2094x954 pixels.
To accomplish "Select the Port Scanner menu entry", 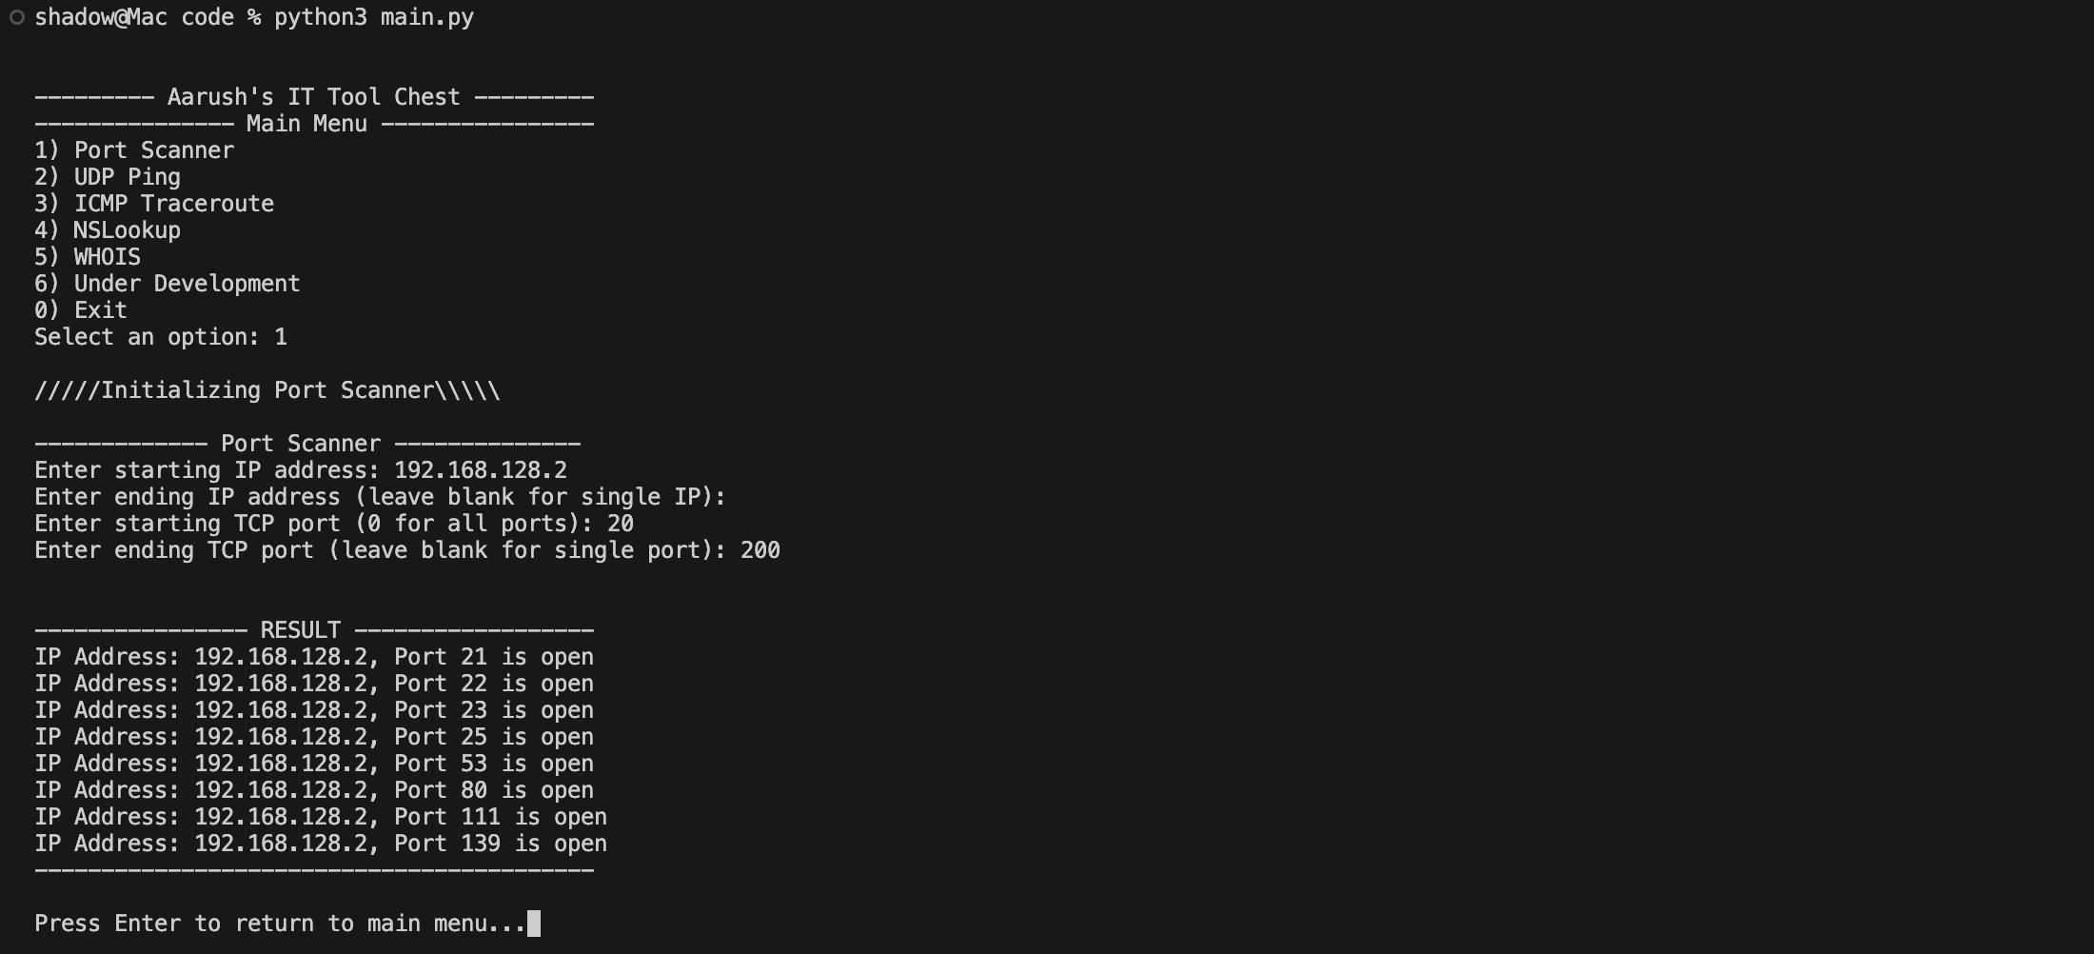I will click(134, 150).
